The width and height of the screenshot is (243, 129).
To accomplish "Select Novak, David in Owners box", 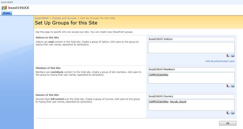I will (x=178, y=102).
